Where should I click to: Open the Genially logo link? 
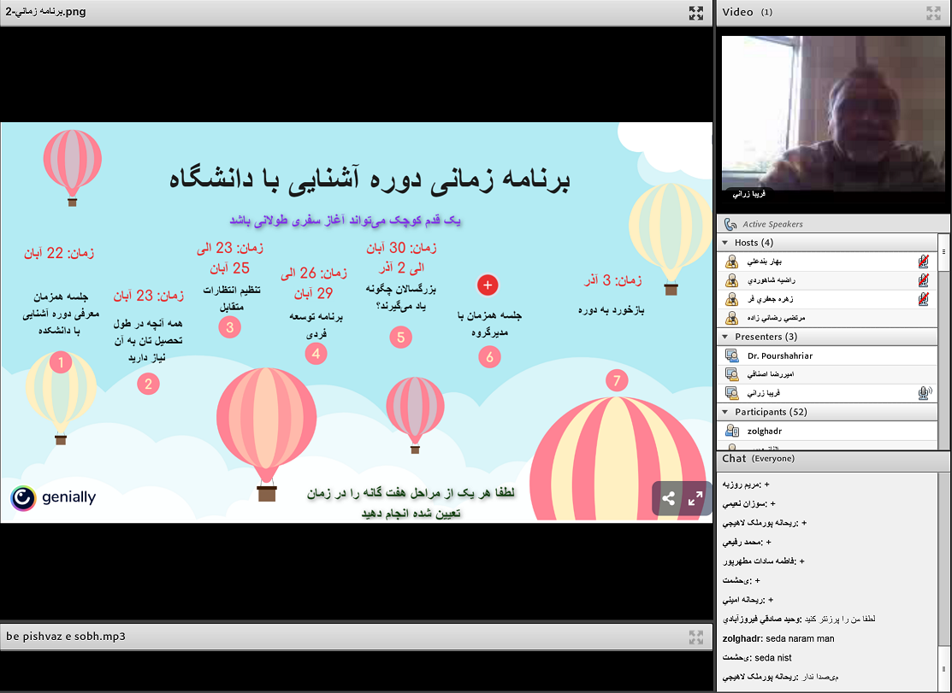[53, 497]
